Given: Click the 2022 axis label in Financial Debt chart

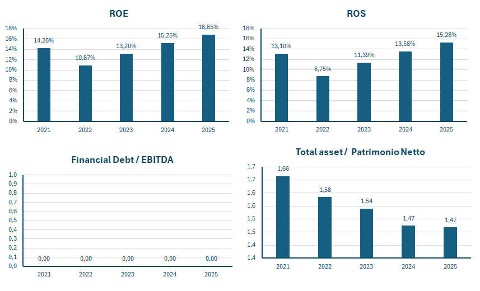Looking at the screenshot, I should pyautogui.click(x=86, y=274).
